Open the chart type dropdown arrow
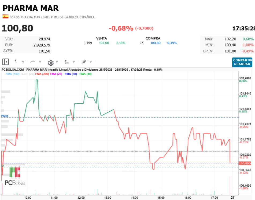This screenshot has width=255, height=200. click(x=40, y=62)
